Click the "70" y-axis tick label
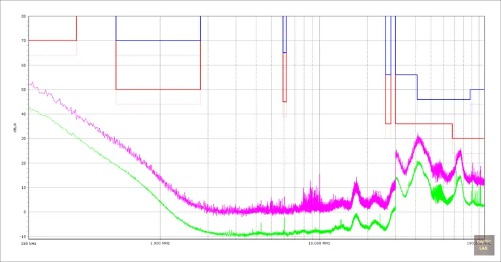Viewport: 501px width, 262px height. click(23, 41)
